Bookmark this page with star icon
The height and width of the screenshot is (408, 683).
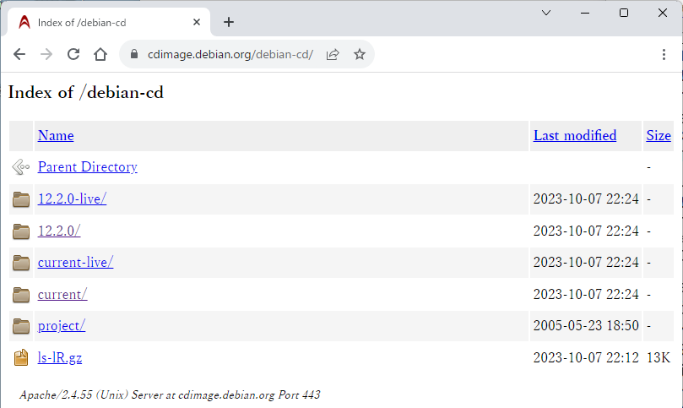360,55
